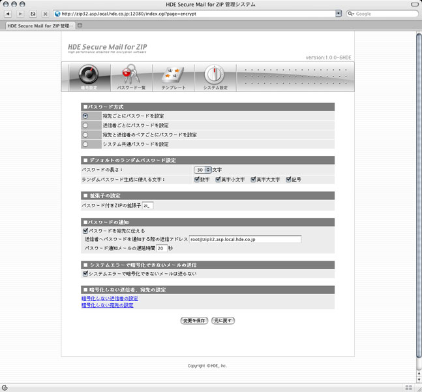Click the browser reload button

(33, 14)
